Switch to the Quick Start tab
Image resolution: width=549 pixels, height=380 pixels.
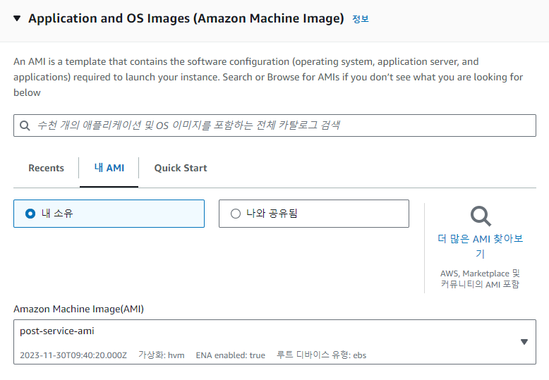pos(181,168)
